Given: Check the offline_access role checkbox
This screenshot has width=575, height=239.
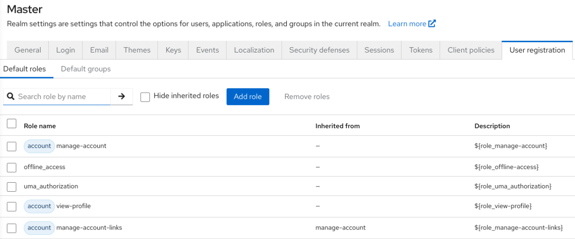Looking at the screenshot, I should (x=12, y=168).
